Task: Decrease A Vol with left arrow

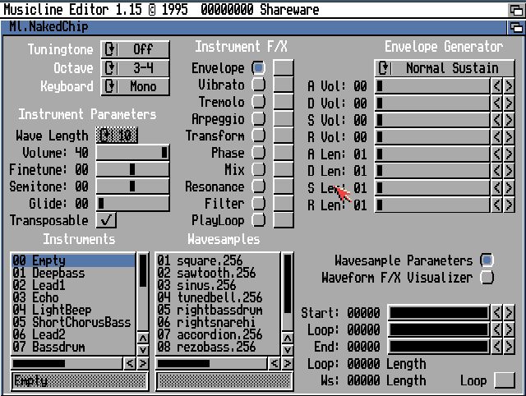Action: point(496,86)
